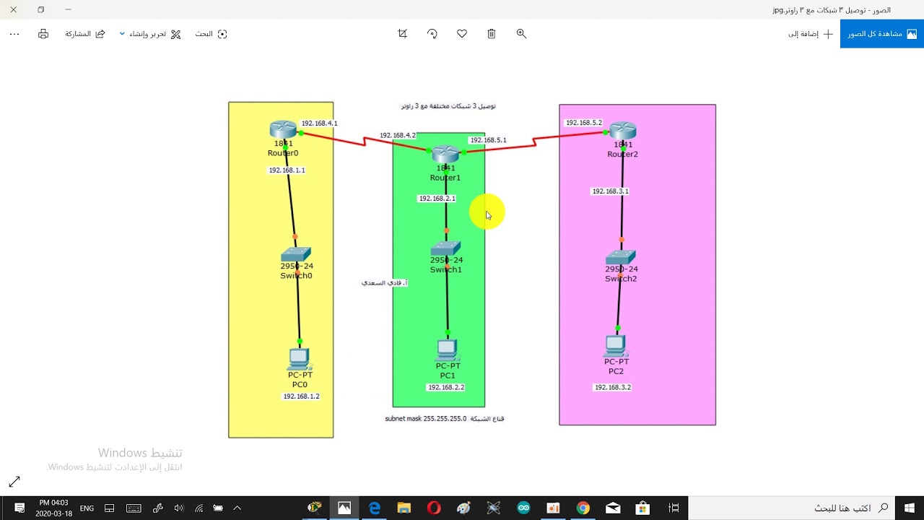924x520 pixels.
Task: Open the Packet Tracer taskbar icon
Action: pyautogui.click(x=315, y=508)
